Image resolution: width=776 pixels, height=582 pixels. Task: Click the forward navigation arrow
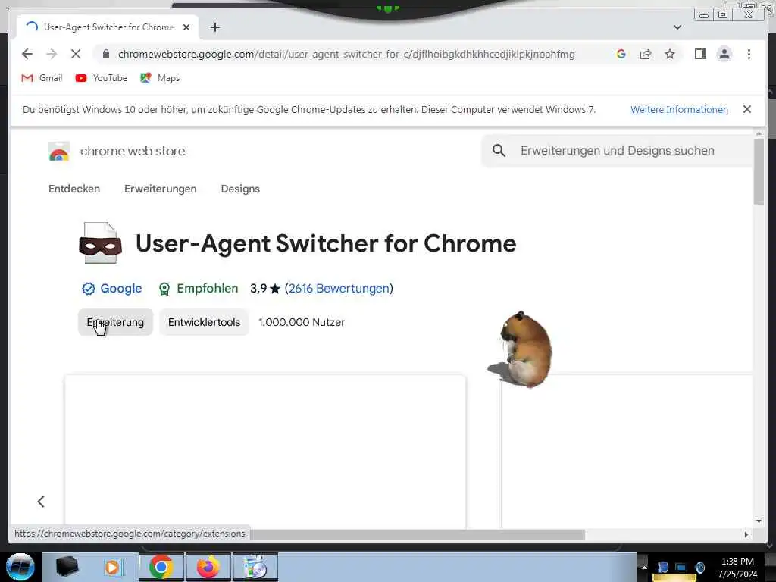click(52, 54)
